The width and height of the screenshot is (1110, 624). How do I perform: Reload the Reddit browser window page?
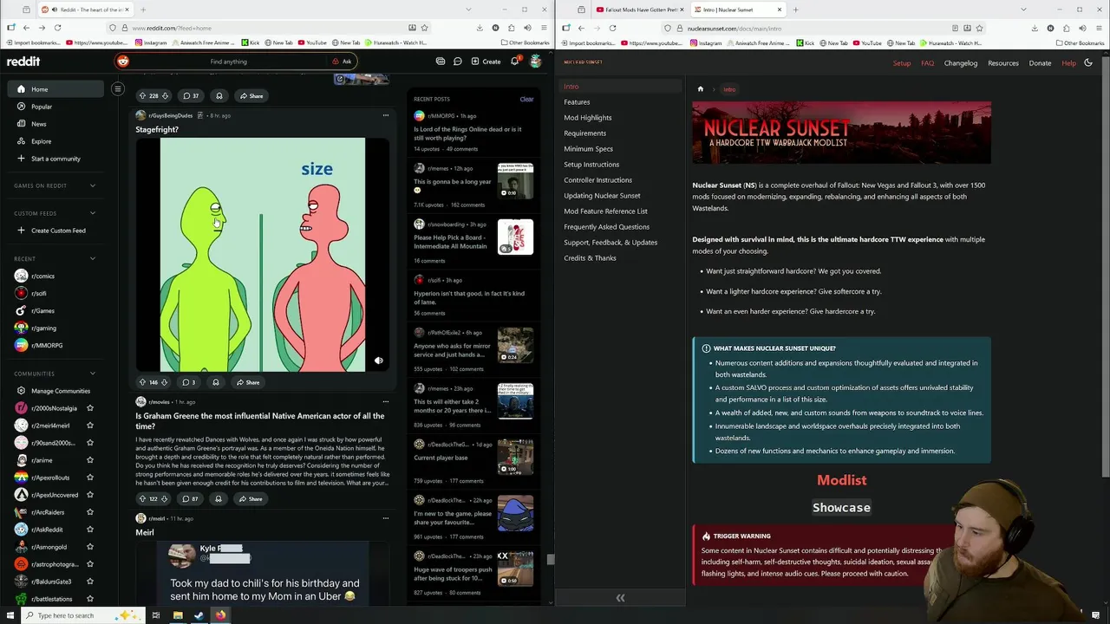[x=57, y=28]
